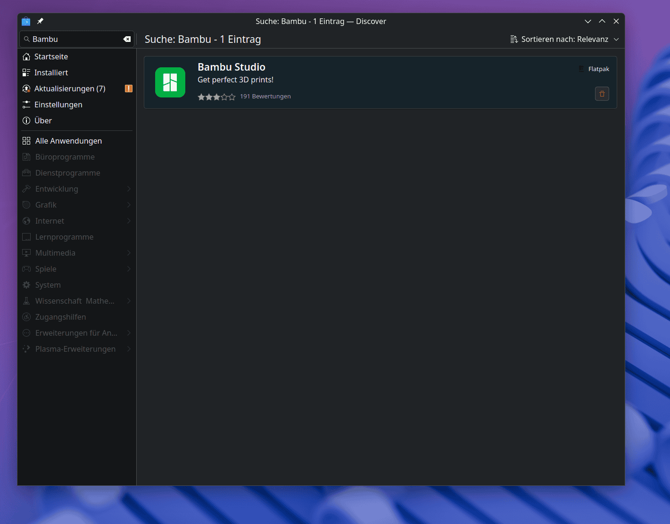Open the Installiert section
This screenshot has width=670, height=524.
pyautogui.click(x=77, y=73)
